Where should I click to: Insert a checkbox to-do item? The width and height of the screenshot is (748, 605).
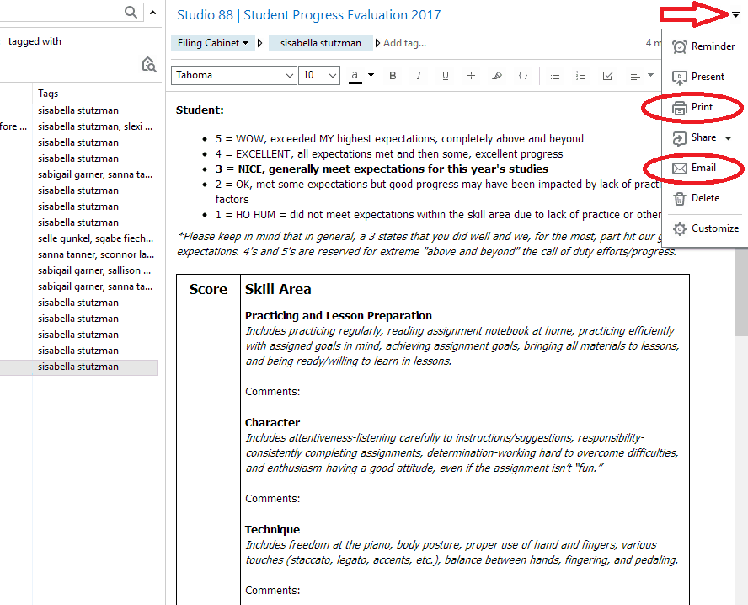607,76
